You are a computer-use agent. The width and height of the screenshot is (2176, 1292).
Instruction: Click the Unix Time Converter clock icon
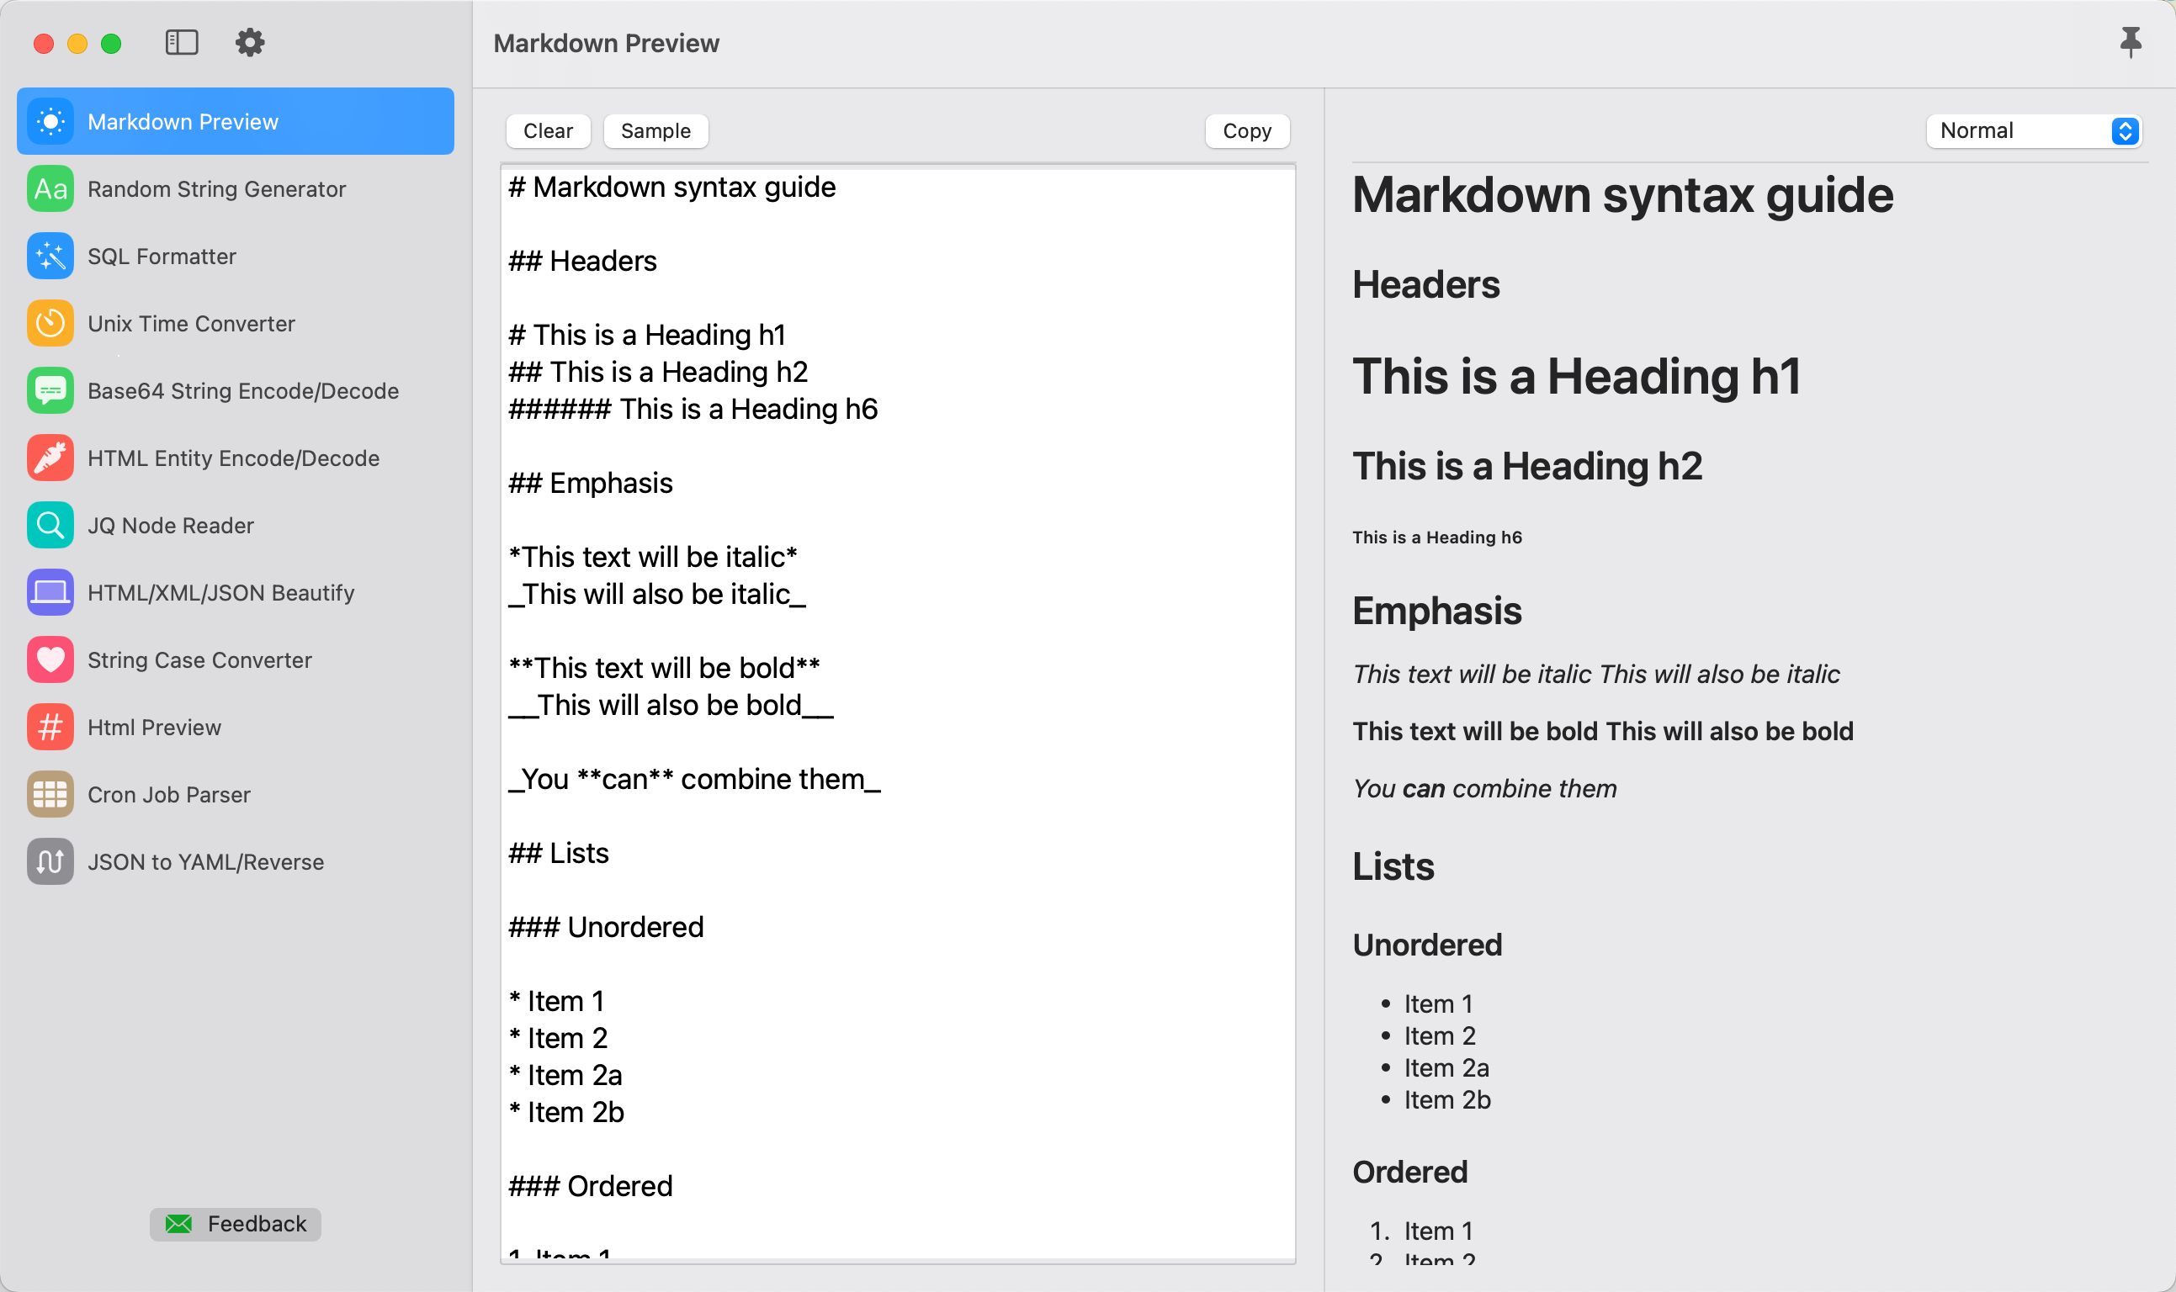[50, 323]
